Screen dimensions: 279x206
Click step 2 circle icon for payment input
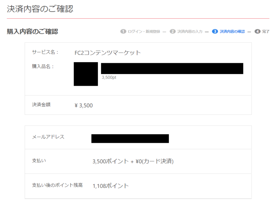[172, 31]
